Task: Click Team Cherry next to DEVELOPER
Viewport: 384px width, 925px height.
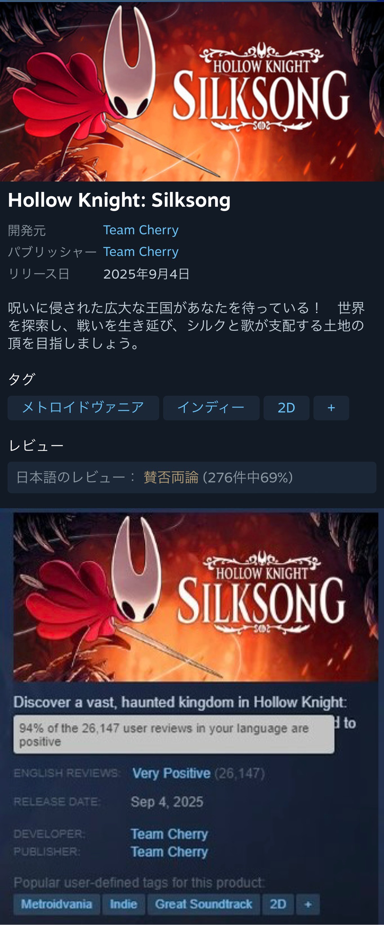Action: point(169,834)
